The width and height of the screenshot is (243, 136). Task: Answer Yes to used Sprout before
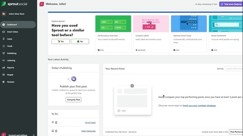pyautogui.click(x=80, y=42)
